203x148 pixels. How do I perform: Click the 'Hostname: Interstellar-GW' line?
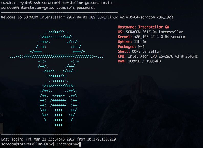(x=143, y=27)
